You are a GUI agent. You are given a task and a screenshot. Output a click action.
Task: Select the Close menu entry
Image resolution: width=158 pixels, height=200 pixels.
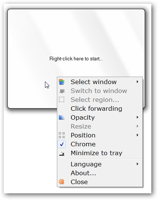(100, 182)
